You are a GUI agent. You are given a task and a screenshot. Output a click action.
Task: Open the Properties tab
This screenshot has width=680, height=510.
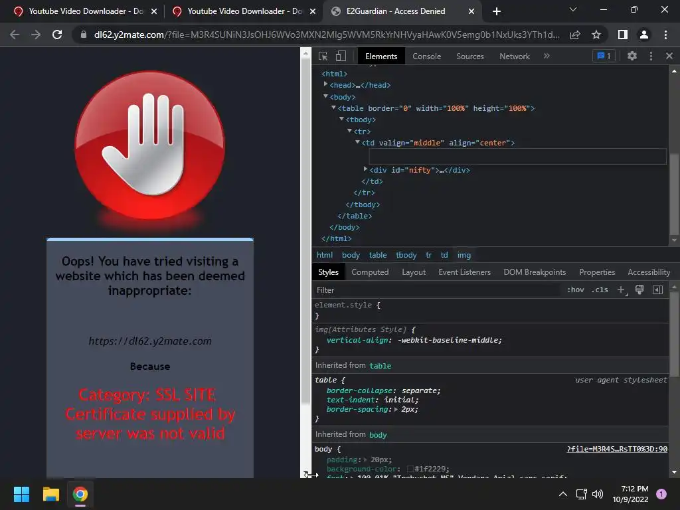point(597,272)
